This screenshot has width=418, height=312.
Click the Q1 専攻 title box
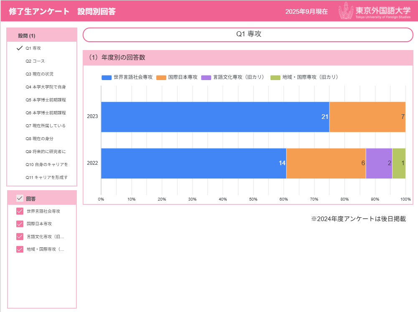(x=248, y=35)
